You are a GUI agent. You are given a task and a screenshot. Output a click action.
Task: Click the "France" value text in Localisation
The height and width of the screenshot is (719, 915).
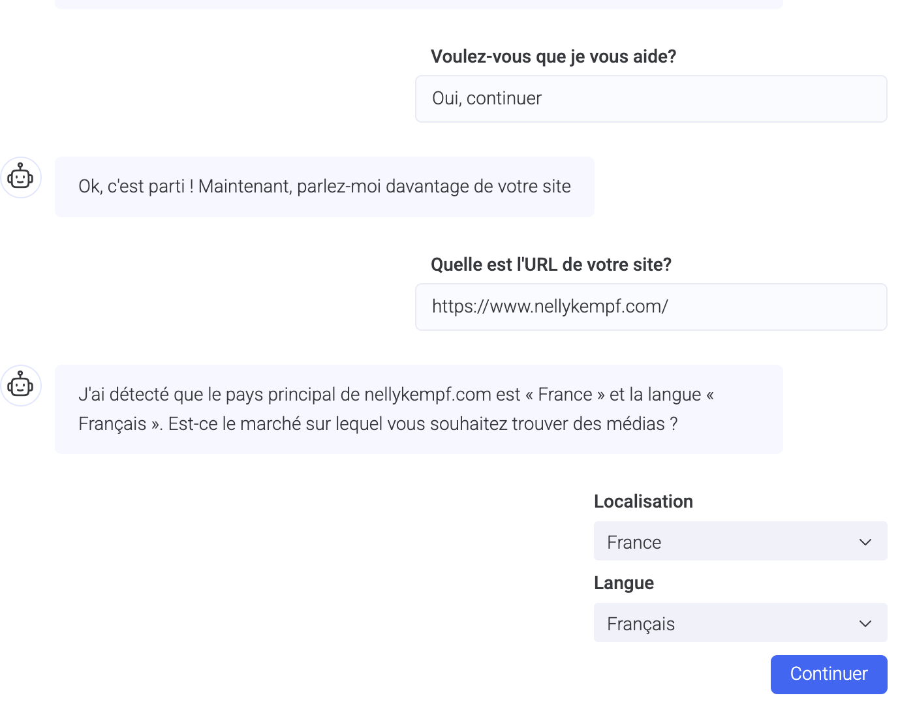[634, 542]
